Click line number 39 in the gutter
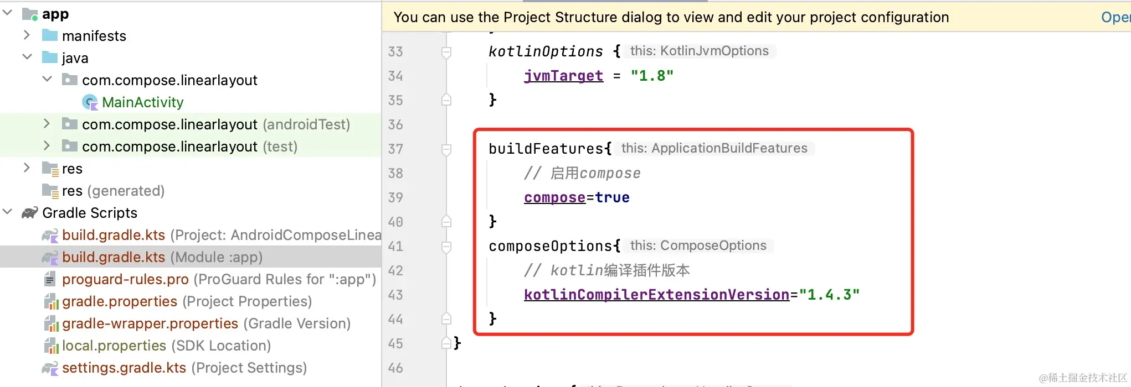The height and width of the screenshot is (387, 1131). [395, 198]
